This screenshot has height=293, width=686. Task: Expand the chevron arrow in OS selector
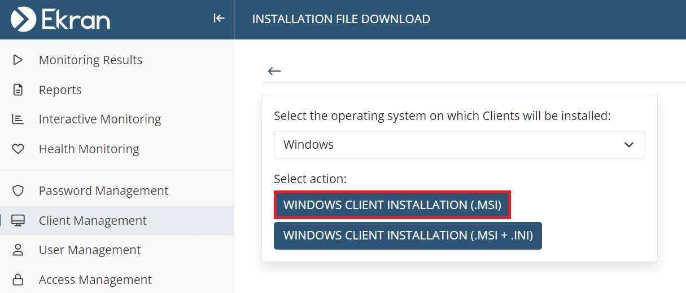[628, 145]
